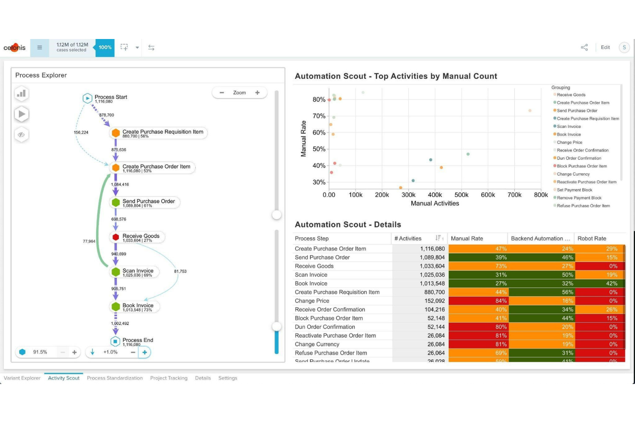
Task: Open the S user avatar
Action: [624, 47]
